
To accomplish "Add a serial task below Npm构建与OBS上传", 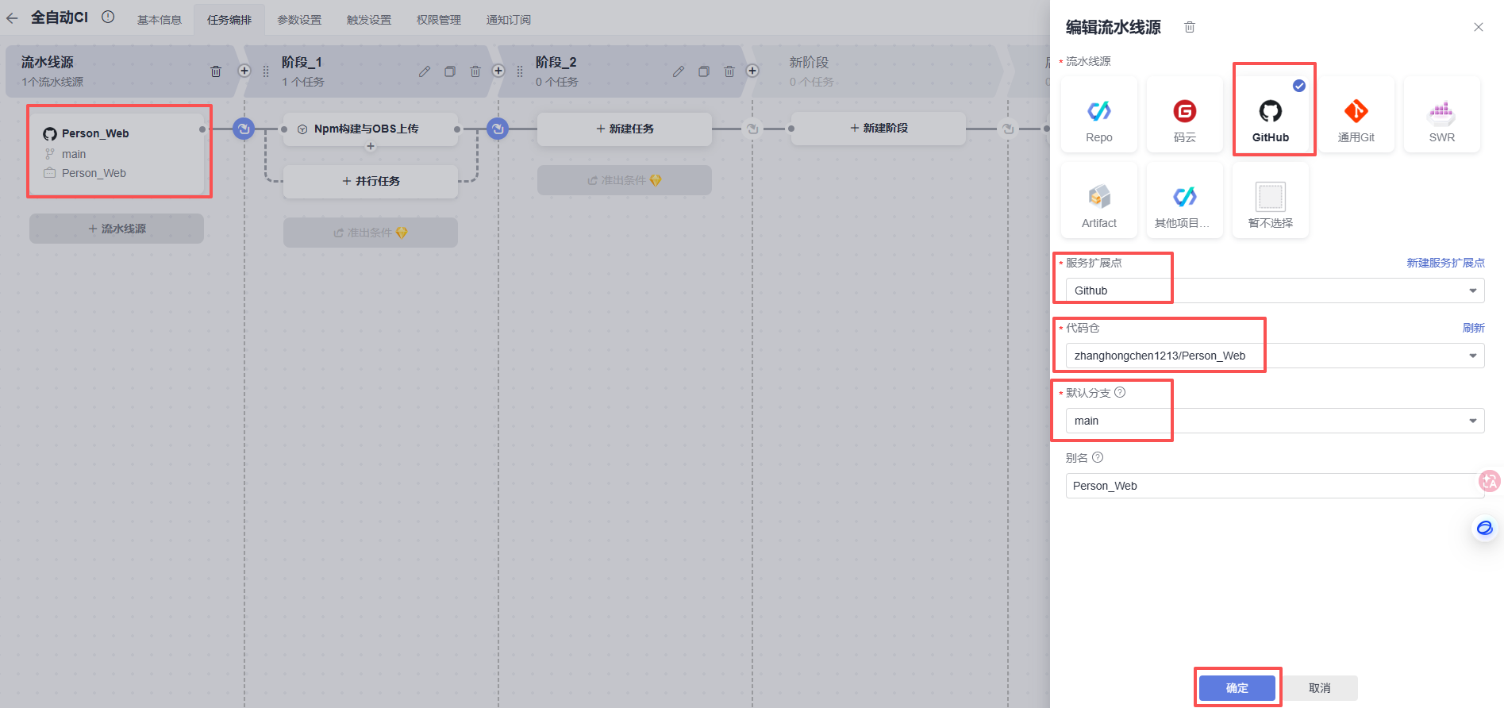I will click(x=371, y=146).
